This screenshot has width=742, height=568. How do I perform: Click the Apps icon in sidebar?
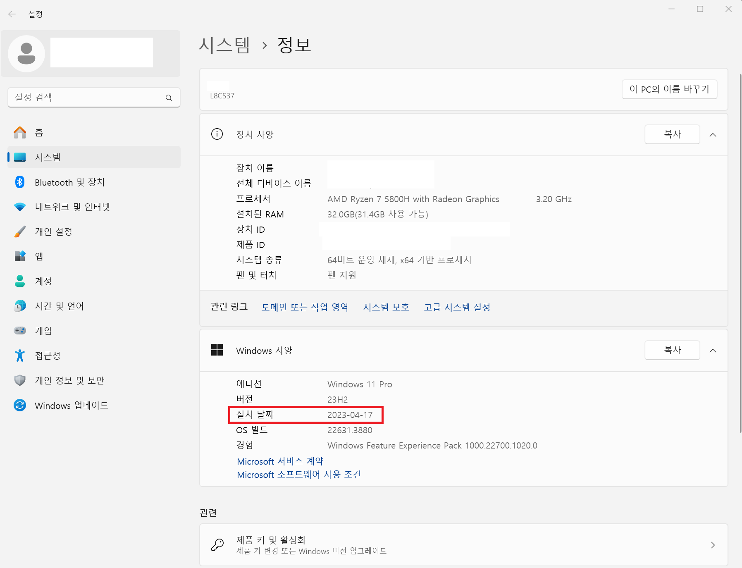tap(20, 256)
